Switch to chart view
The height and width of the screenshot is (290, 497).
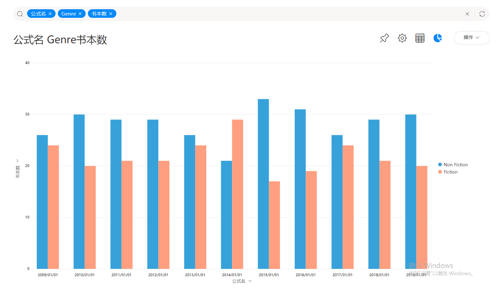click(438, 38)
